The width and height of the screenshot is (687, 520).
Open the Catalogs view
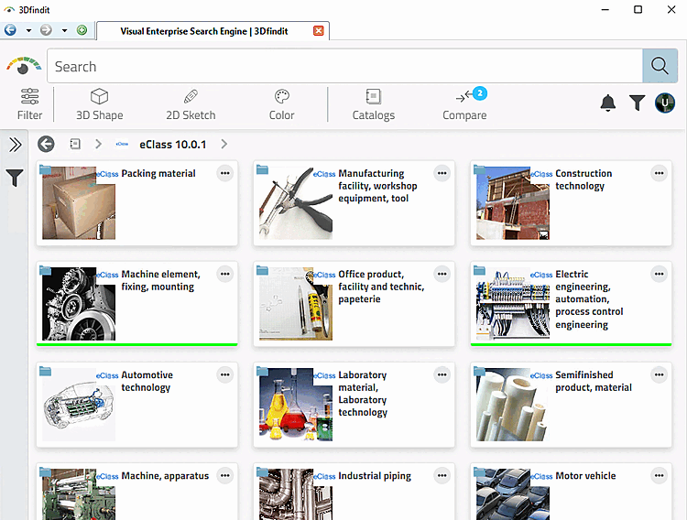tap(374, 104)
